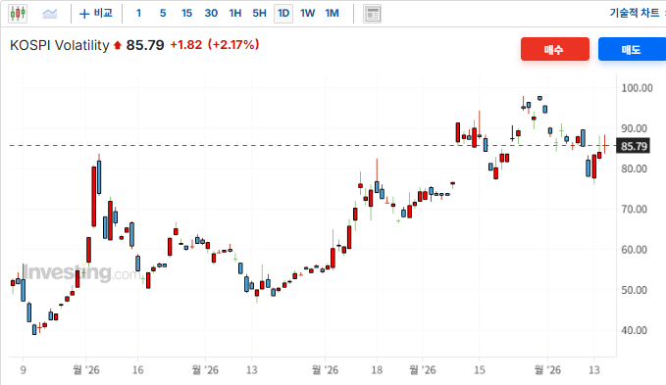666x385 pixels.
Task: Click the 90.00 axis label
Action: coord(634,128)
